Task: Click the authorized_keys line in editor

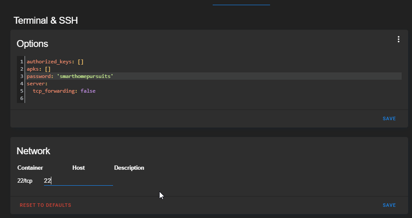Action: [x=214, y=62]
